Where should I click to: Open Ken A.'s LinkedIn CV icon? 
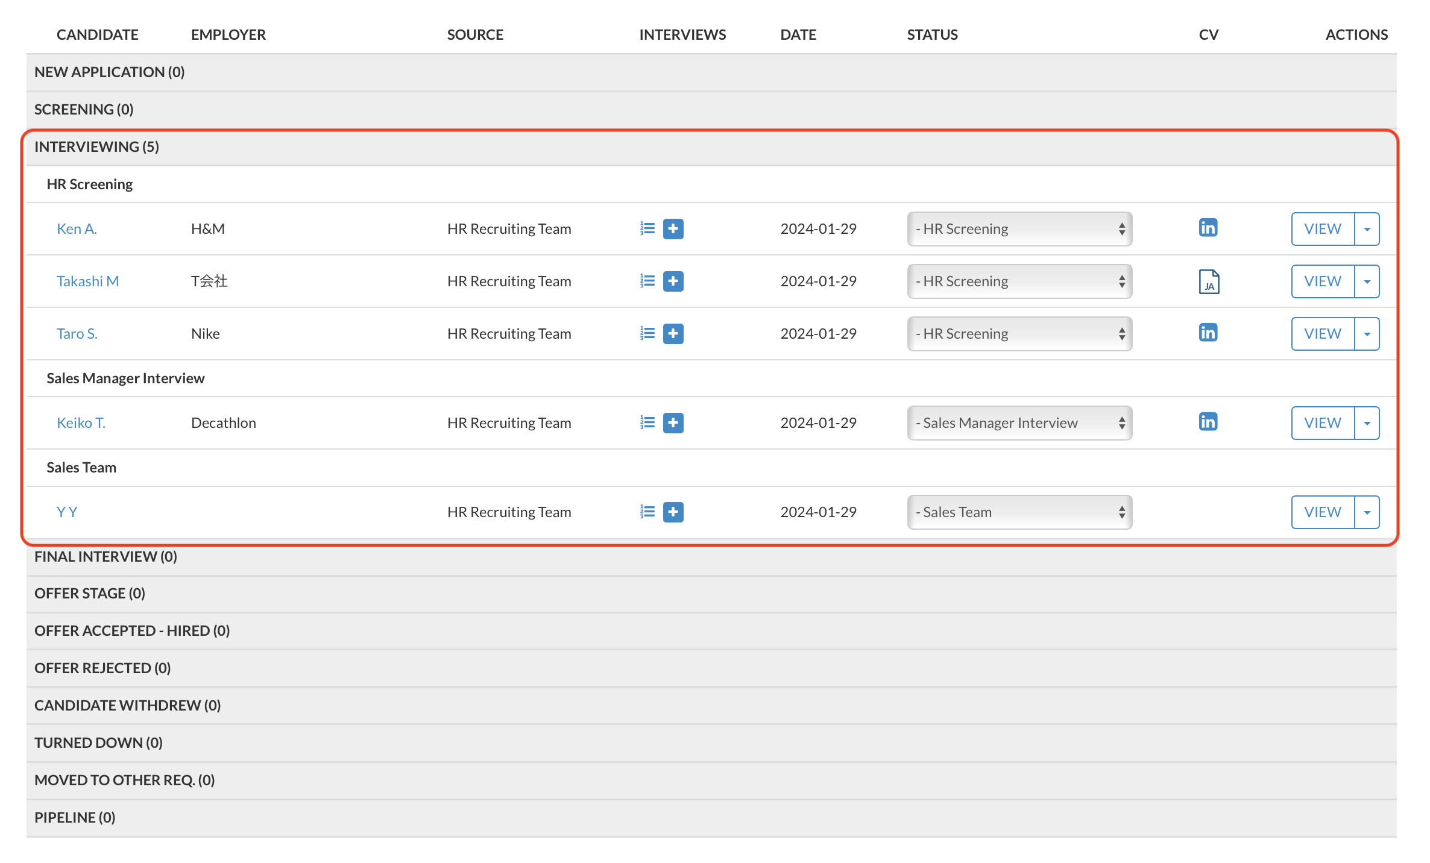click(x=1208, y=228)
